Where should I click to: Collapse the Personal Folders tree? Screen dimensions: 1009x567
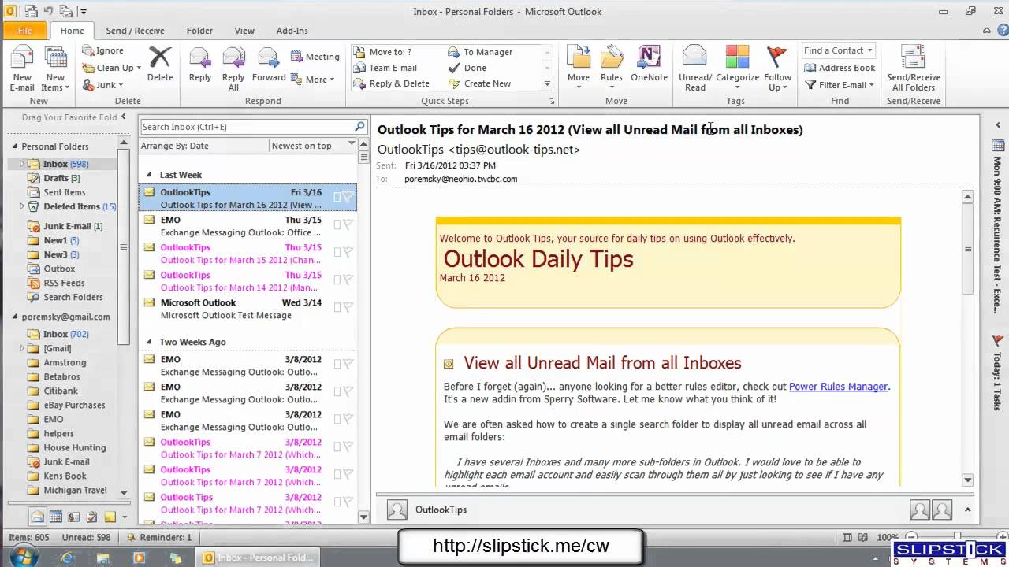(14, 146)
